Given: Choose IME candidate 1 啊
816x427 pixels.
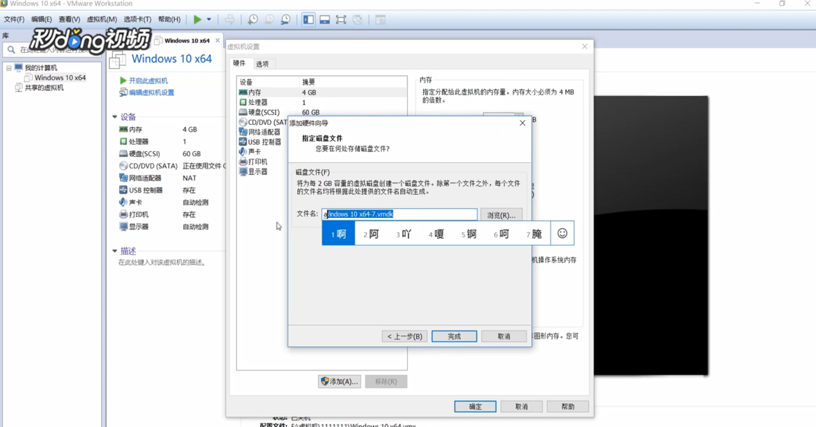Looking at the screenshot, I should pos(339,234).
